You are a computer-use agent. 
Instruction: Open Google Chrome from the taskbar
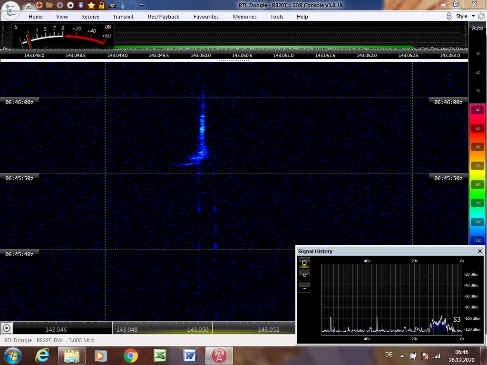(130, 355)
